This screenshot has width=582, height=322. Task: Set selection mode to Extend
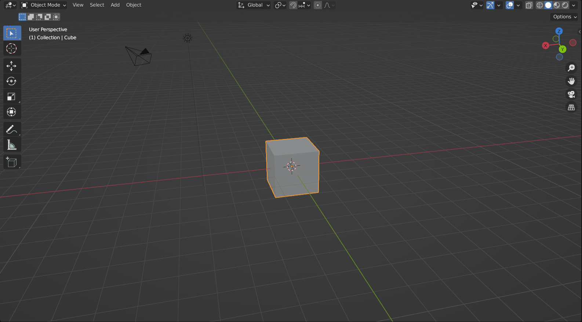coord(31,17)
